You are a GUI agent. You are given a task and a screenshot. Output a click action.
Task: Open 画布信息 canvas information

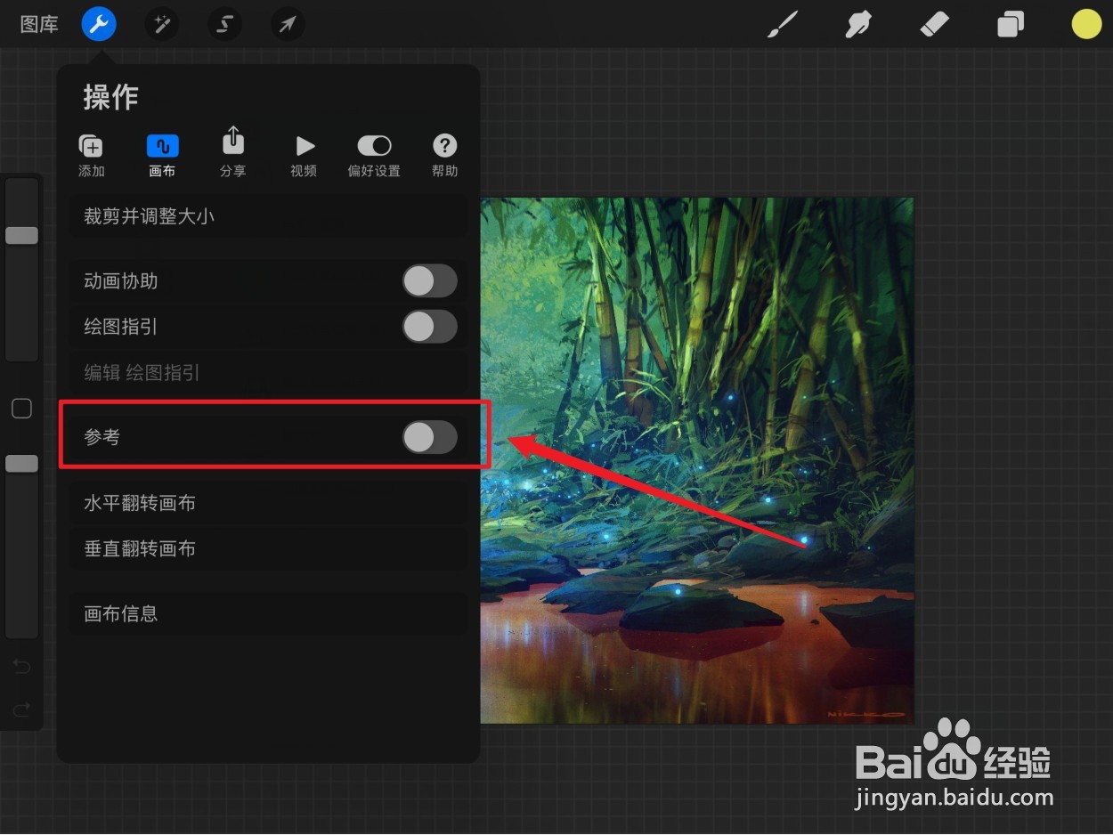click(x=268, y=613)
